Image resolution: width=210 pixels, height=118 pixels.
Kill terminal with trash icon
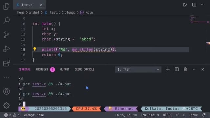[x=185, y=69]
